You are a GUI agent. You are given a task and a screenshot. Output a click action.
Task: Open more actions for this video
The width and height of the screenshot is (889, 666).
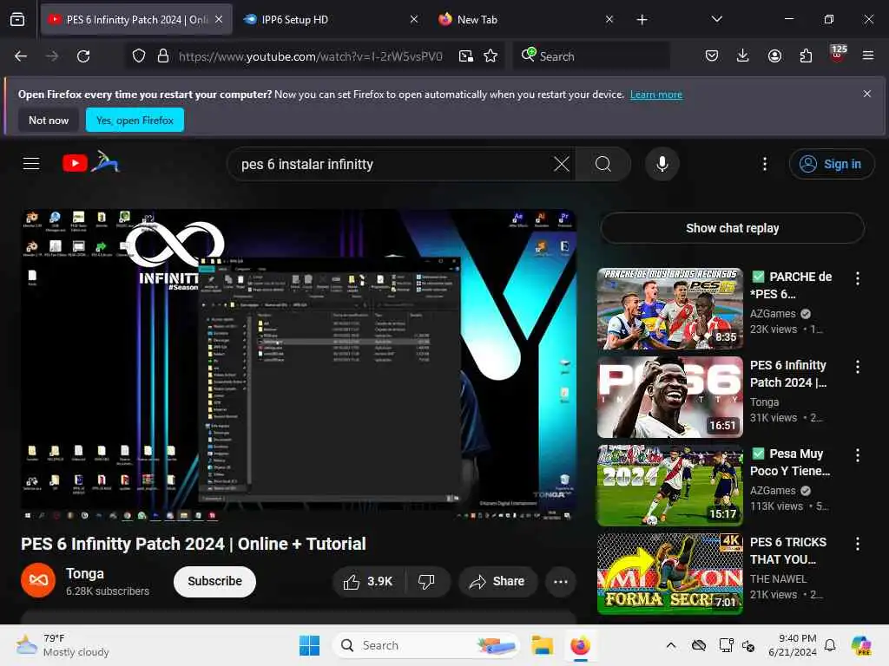coord(561,582)
